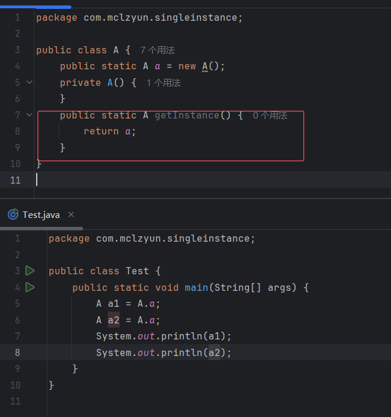Place the cursor on the highlighted a2 declaration
The width and height of the screenshot is (391, 417).
point(114,320)
